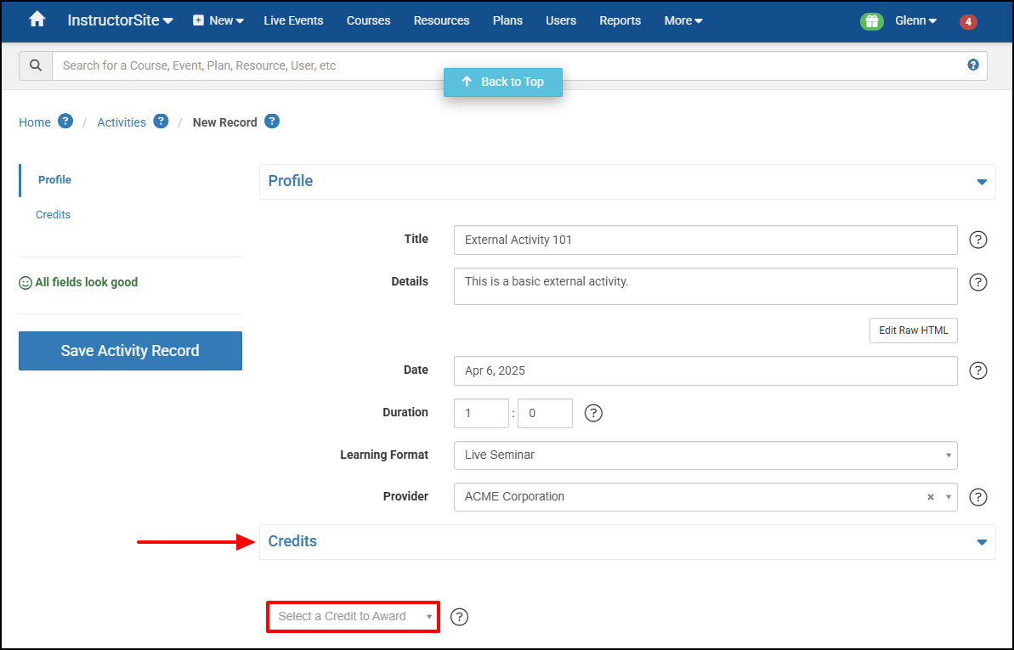Viewport: 1014px width, 650px height.
Task: Open the Provider dropdown
Action: tap(705, 497)
